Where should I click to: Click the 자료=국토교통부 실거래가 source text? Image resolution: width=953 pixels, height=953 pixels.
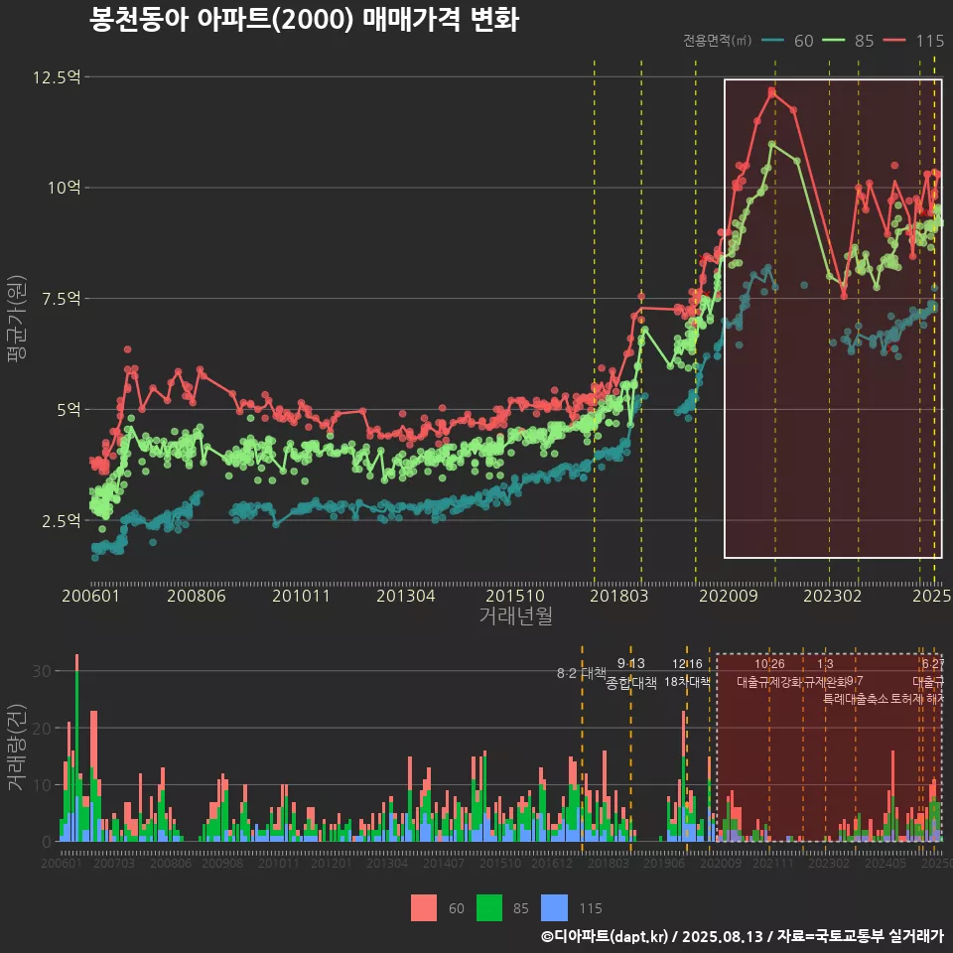(860, 936)
